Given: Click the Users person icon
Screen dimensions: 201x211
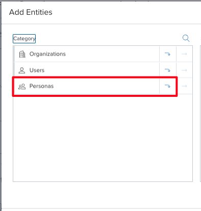Looking at the screenshot, I should click(x=22, y=70).
